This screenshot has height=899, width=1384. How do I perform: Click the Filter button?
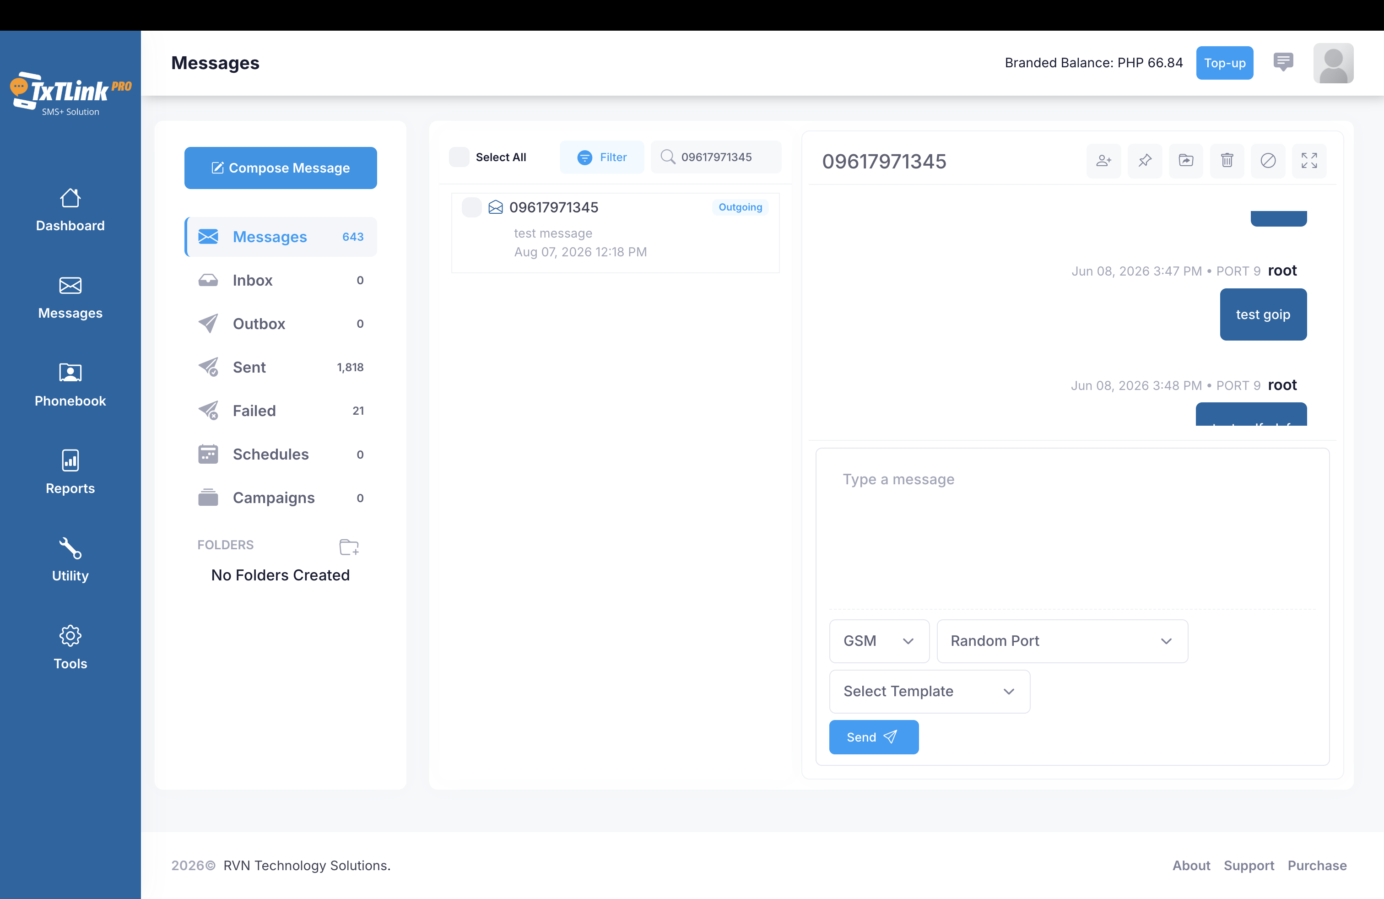602,157
